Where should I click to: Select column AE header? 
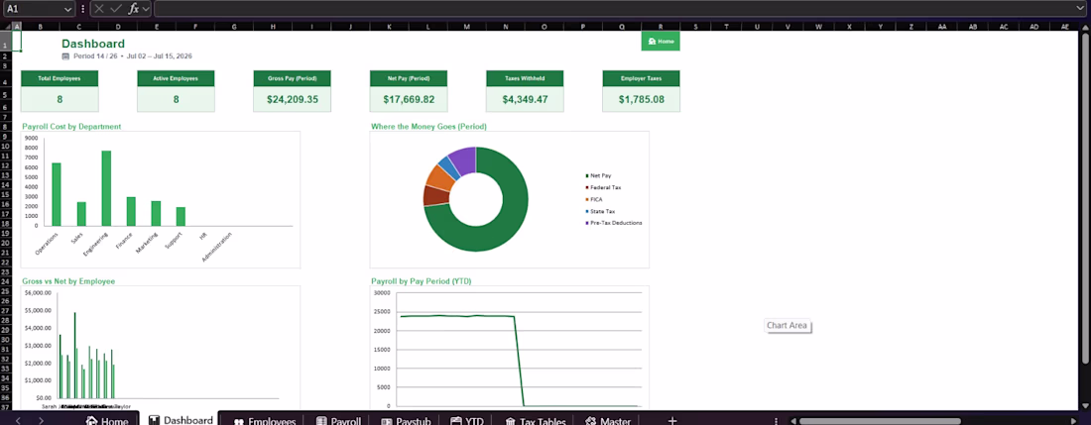pos(1064,27)
